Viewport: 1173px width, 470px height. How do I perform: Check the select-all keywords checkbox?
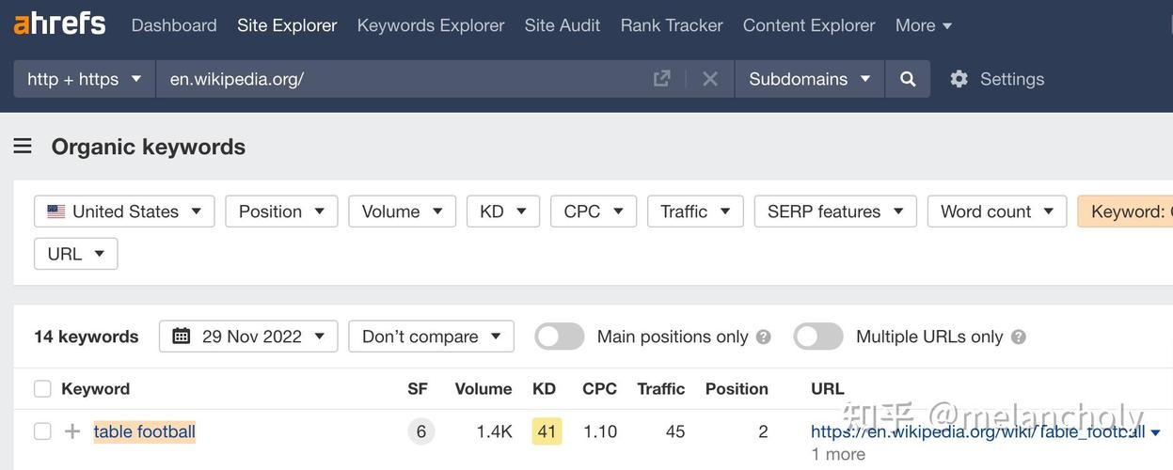(x=42, y=388)
